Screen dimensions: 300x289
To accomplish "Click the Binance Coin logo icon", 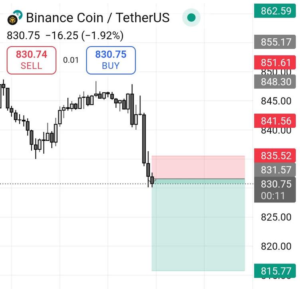I will 16,18.
